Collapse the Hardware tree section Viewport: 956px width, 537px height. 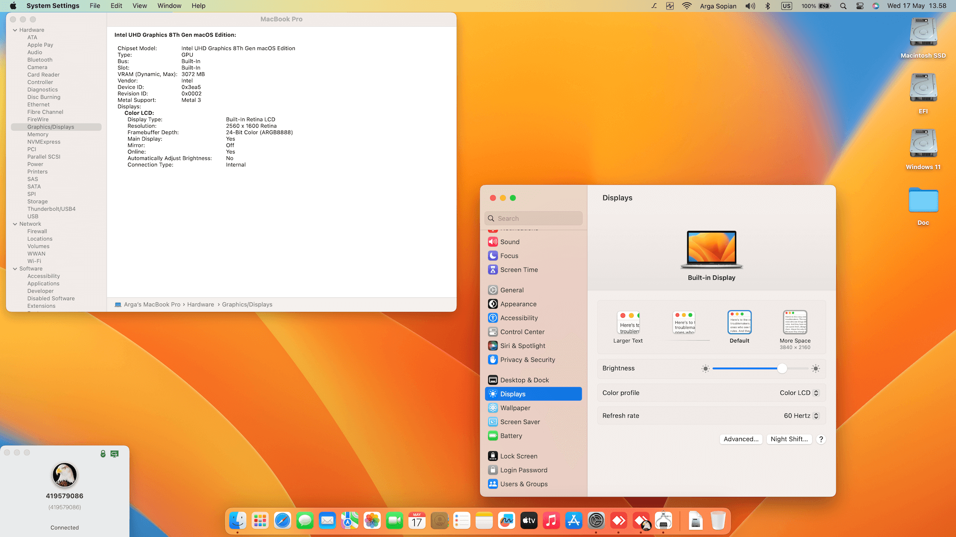coord(15,30)
